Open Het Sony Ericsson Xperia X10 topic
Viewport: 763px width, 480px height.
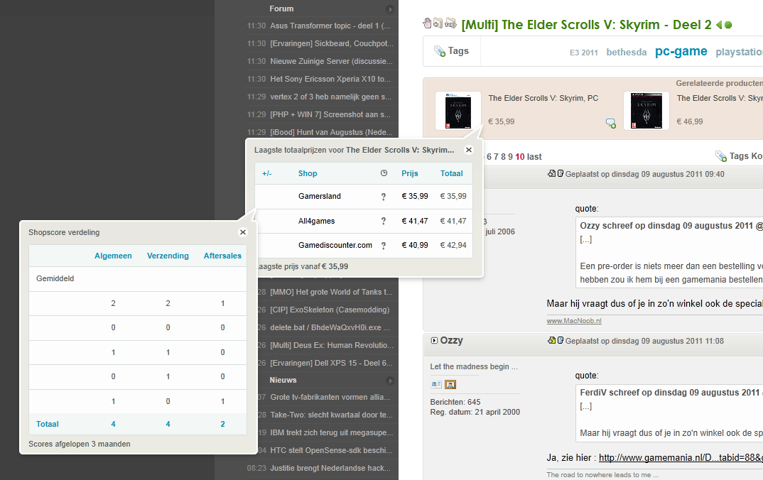point(330,79)
